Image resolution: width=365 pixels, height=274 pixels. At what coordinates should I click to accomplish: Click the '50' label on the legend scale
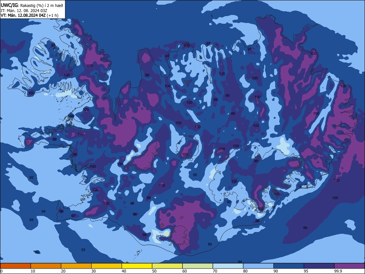[x=154, y=271]
